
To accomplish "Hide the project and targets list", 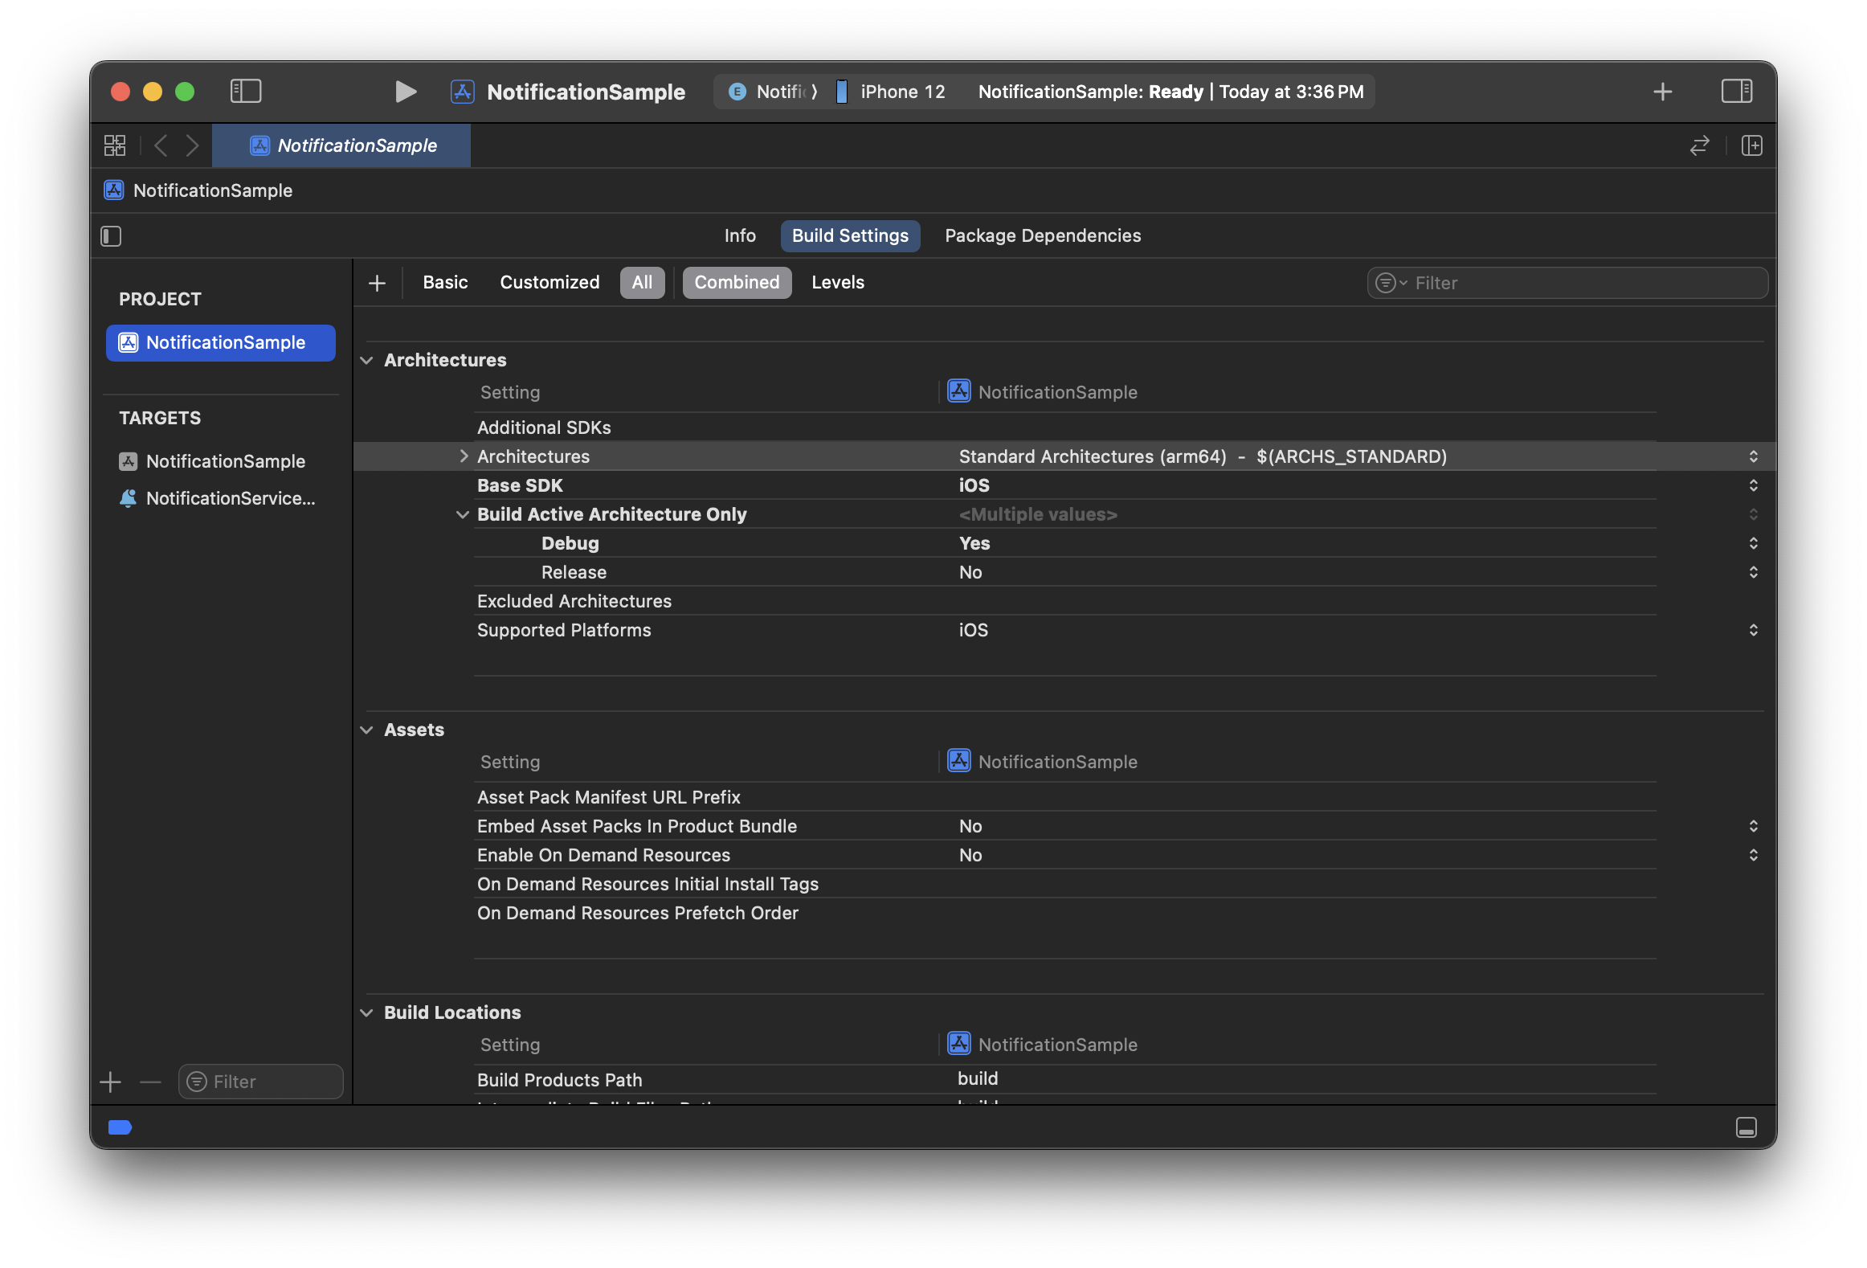I will click(x=111, y=236).
